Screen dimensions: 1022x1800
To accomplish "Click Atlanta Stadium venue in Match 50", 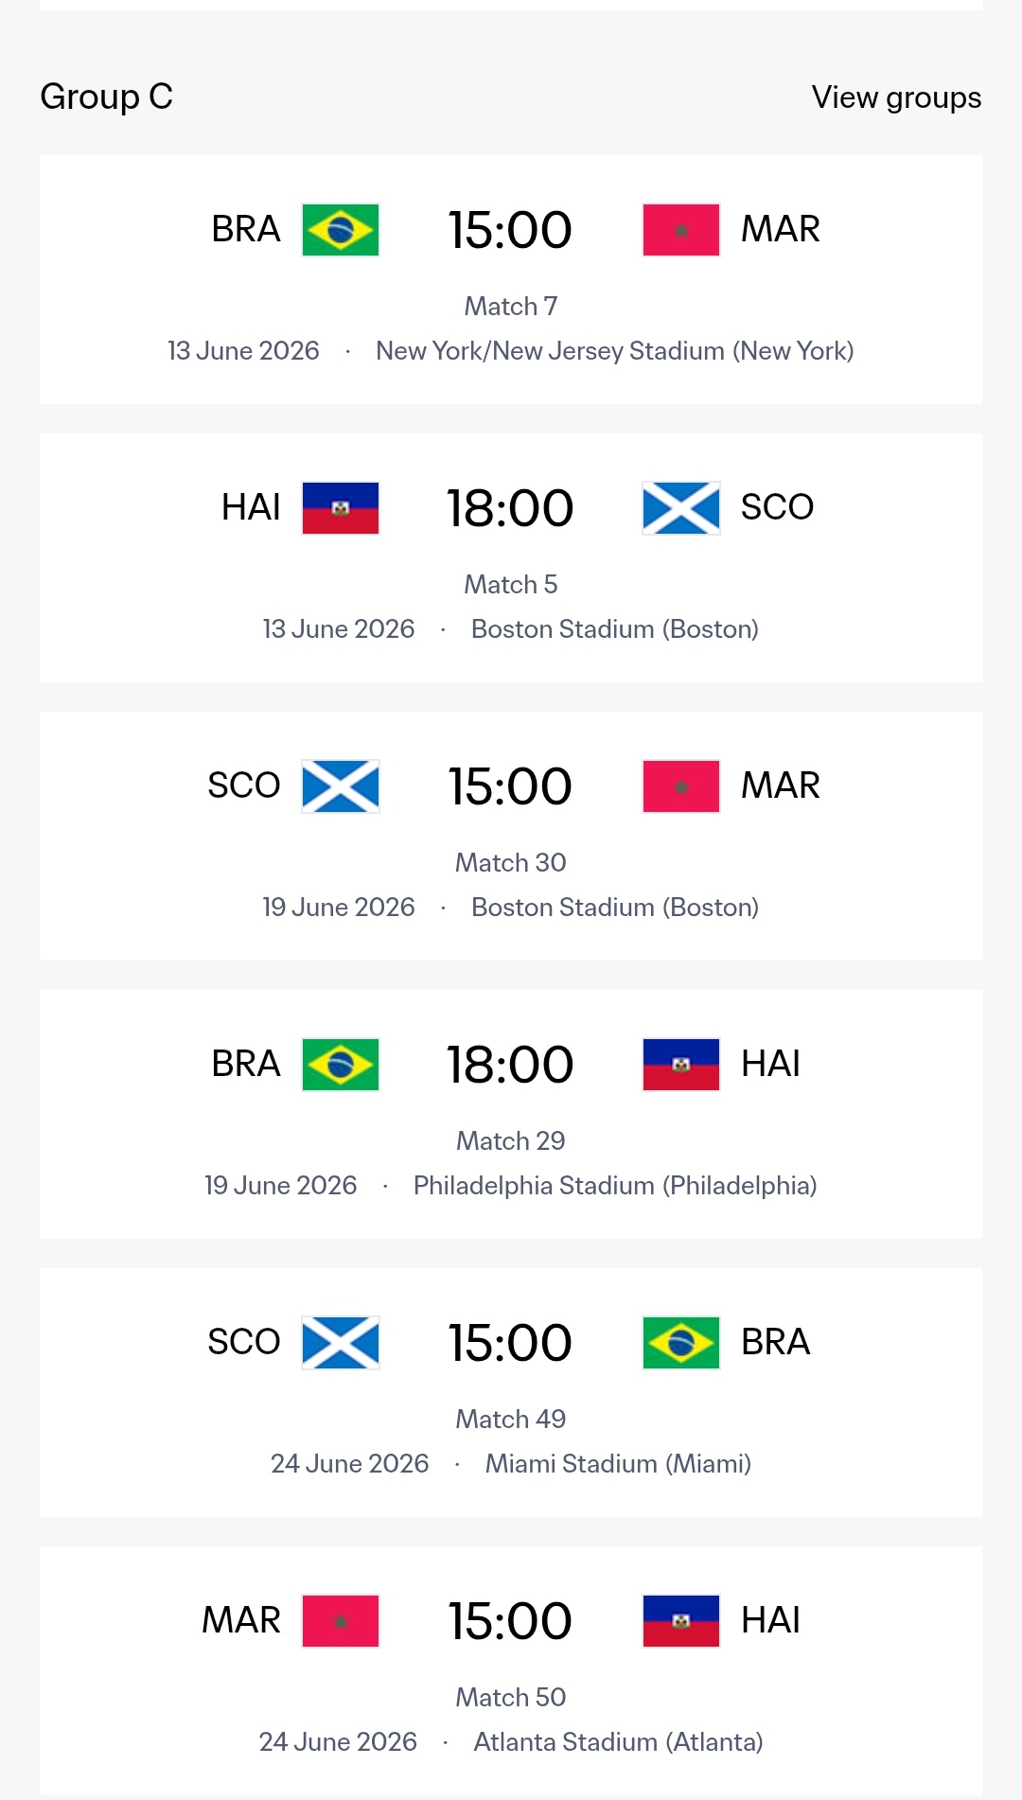I will coord(618,1742).
